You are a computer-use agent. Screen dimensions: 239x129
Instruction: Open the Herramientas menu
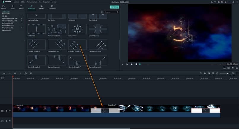[32, 2]
